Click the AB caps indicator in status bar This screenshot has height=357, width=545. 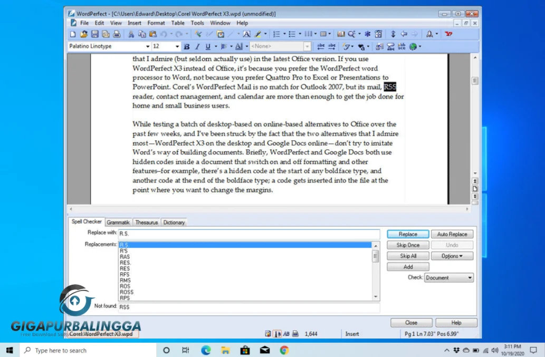pos(286,334)
